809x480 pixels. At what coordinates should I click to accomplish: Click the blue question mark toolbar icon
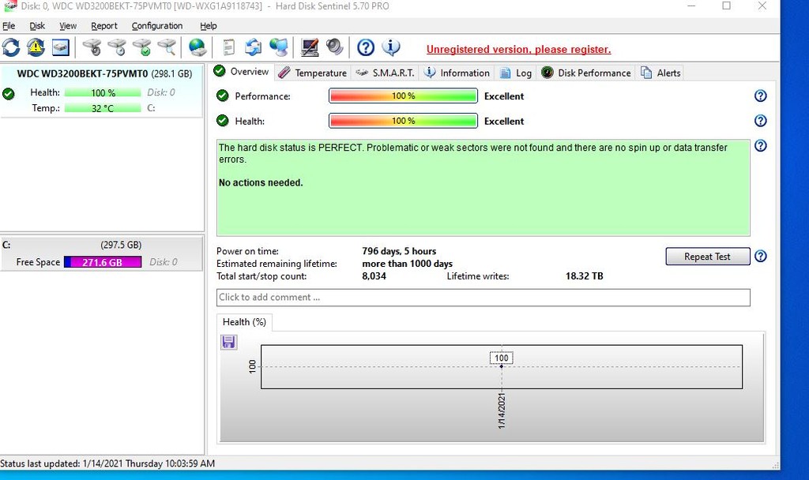366,47
